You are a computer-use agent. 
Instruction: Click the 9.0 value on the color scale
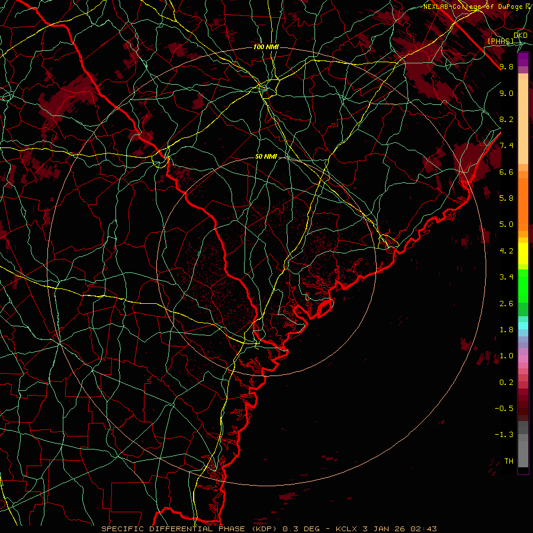(x=506, y=93)
